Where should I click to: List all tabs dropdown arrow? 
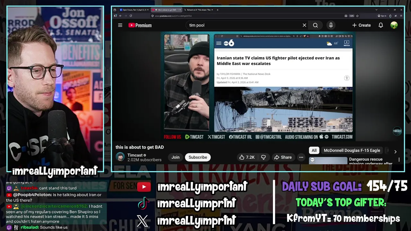click(376, 10)
